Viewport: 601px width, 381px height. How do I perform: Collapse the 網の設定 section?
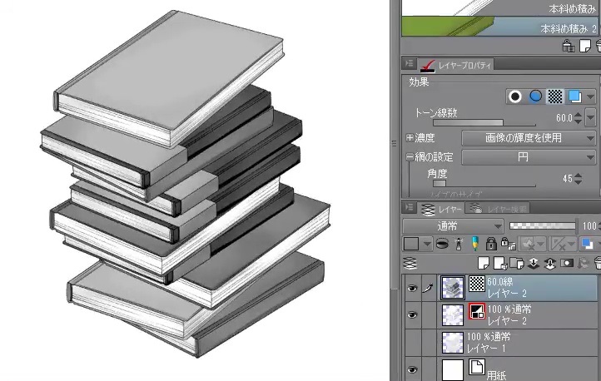410,156
